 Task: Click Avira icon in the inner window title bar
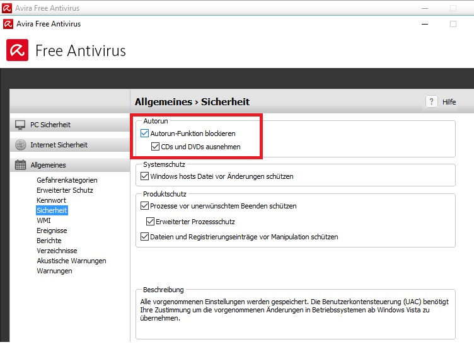point(8,24)
